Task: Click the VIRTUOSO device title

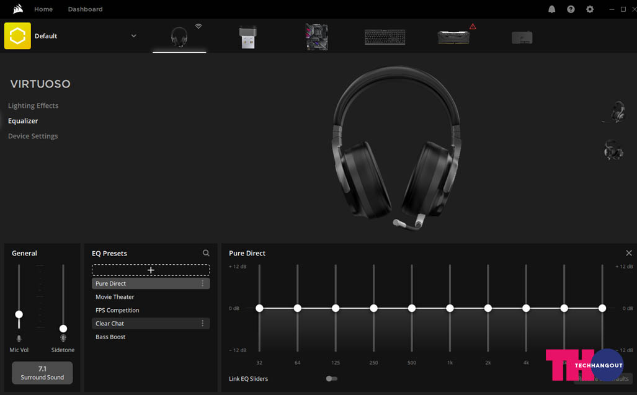Action: pyautogui.click(x=40, y=84)
